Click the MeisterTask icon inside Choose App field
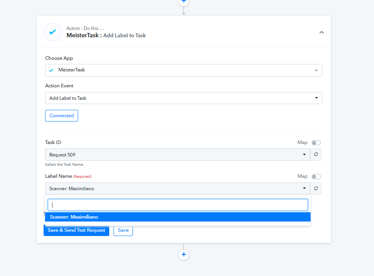The height and width of the screenshot is (276, 374). pyautogui.click(x=51, y=70)
